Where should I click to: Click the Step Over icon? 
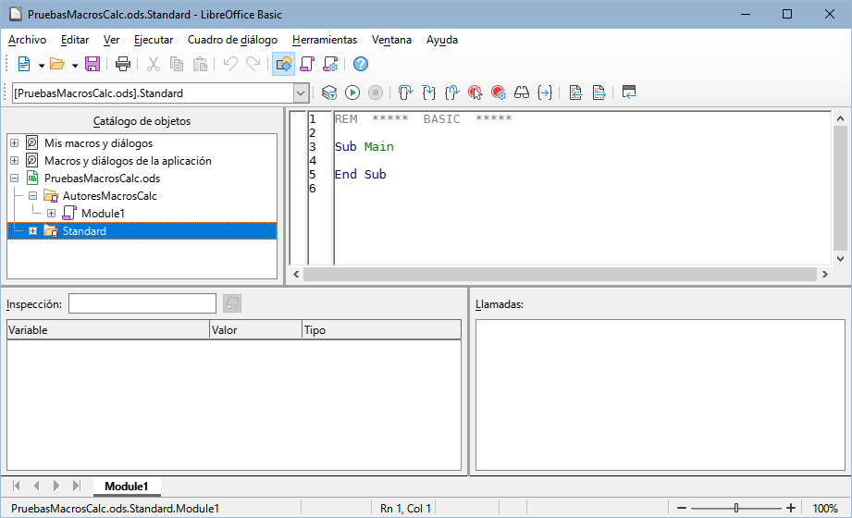tap(405, 92)
